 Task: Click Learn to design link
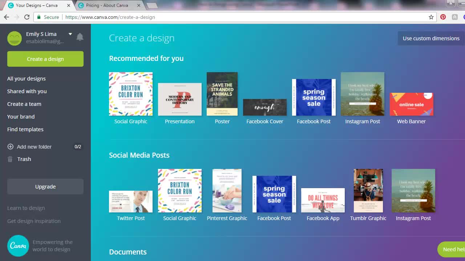click(x=26, y=208)
